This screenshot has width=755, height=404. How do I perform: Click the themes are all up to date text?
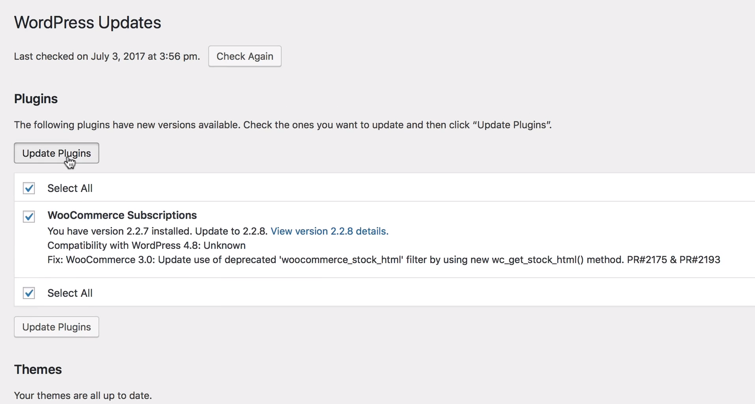point(83,396)
